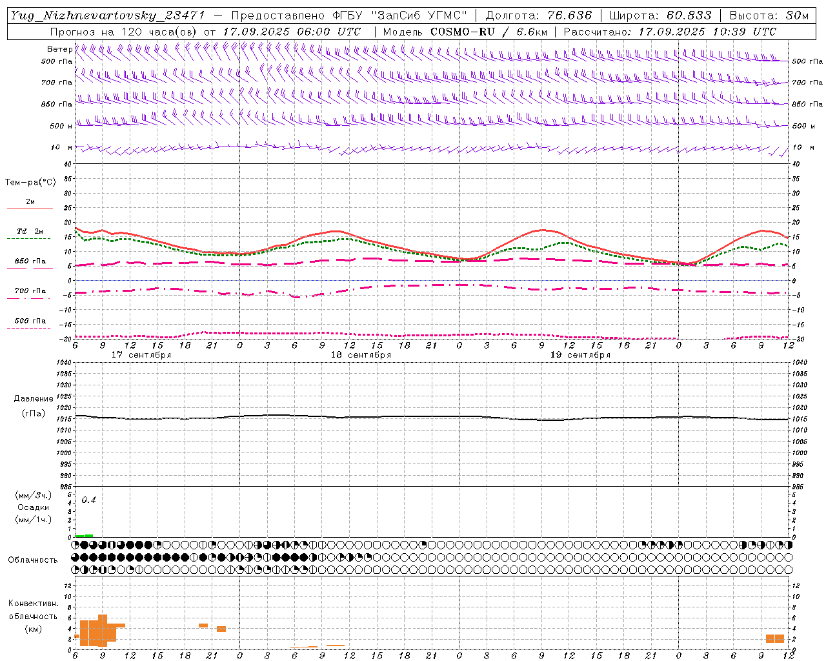Click the 0.4 precipitation amount value
Viewport: 826px width, 661px height.
tap(88, 500)
